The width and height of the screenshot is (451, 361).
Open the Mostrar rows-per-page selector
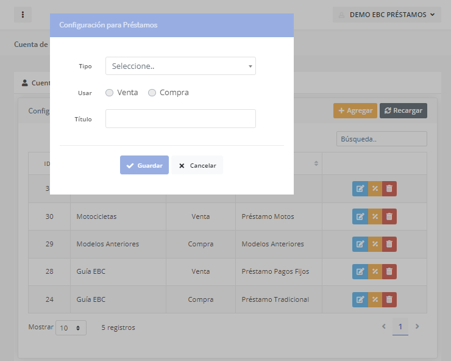point(71,328)
